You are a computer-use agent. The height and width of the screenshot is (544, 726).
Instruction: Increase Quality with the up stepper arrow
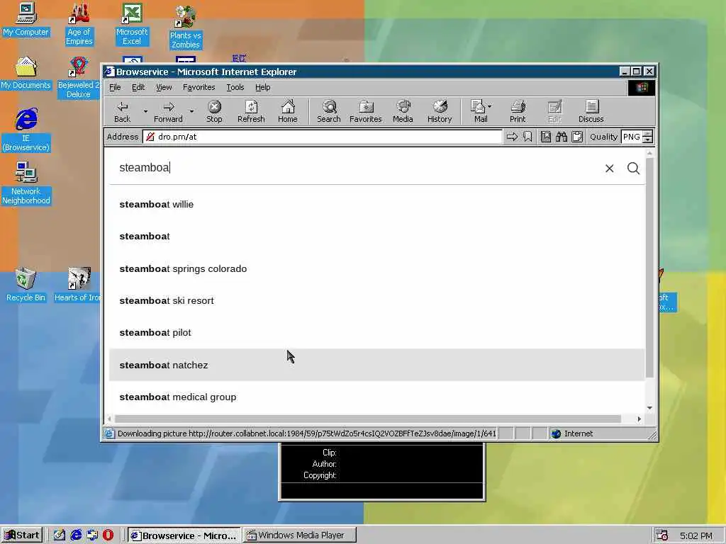(648, 134)
